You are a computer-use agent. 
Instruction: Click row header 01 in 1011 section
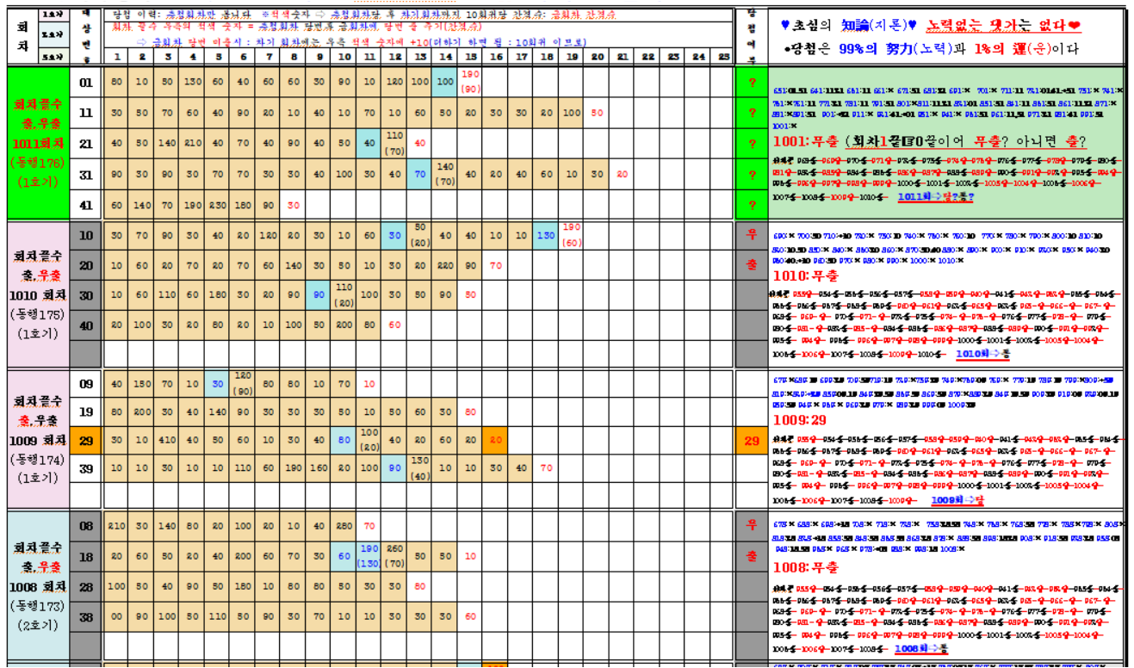coord(86,83)
